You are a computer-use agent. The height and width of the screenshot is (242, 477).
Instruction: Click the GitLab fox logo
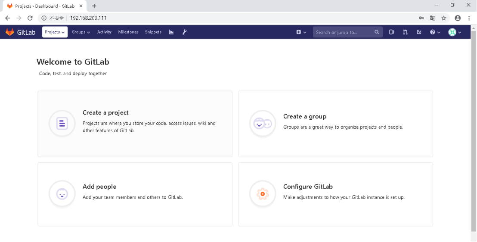click(10, 32)
